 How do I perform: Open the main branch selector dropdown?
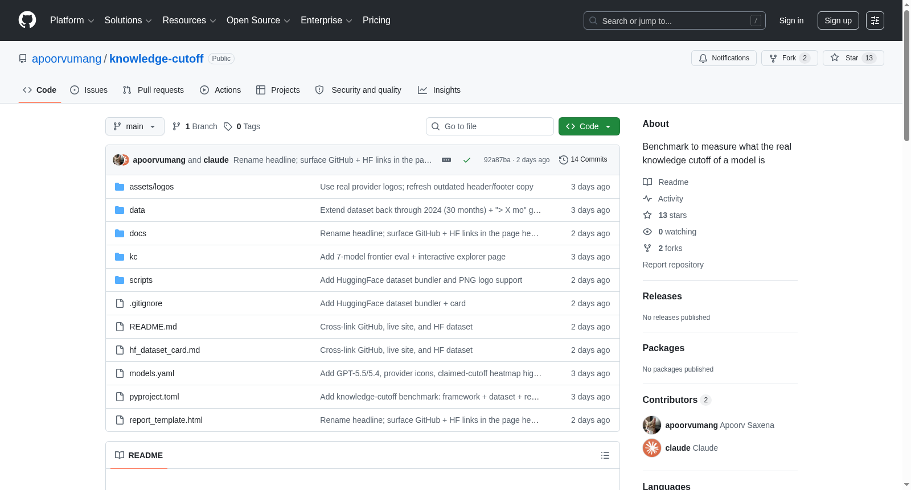pos(135,126)
